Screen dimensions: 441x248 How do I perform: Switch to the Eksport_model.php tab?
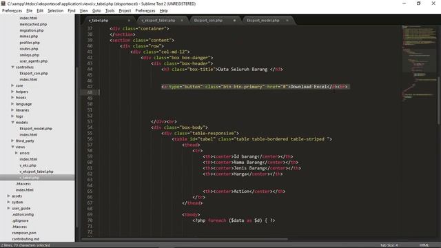[x=263, y=21]
